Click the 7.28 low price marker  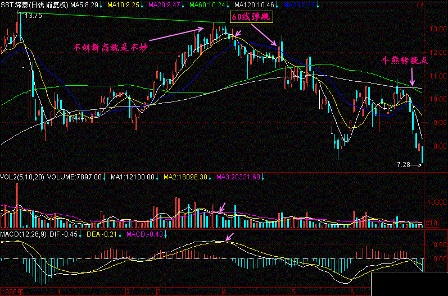[x=404, y=165]
